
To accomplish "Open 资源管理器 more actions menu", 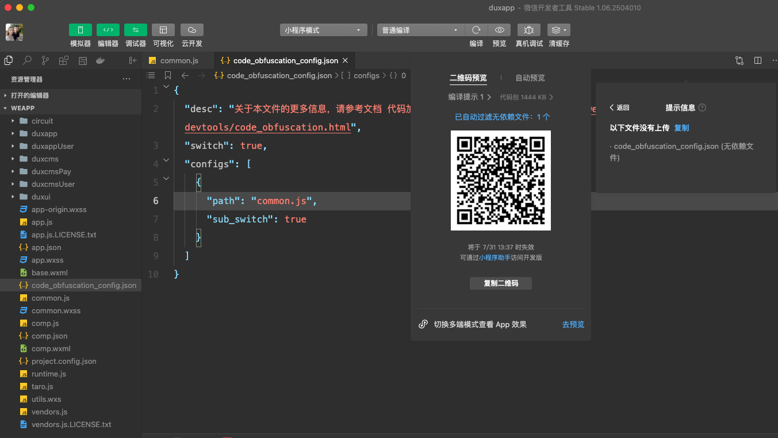I will point(127,79).
